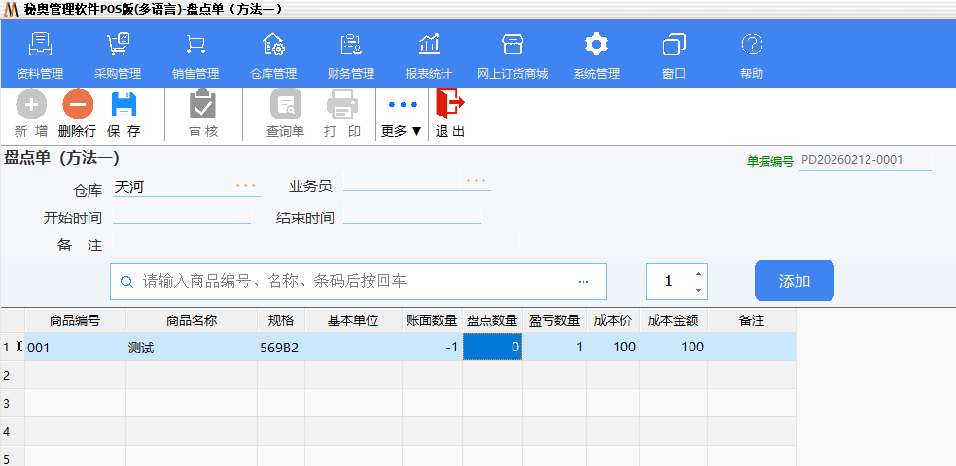Save the document with 保存 icon
Screen dimensions: 956x466
[x=124, y=104]
